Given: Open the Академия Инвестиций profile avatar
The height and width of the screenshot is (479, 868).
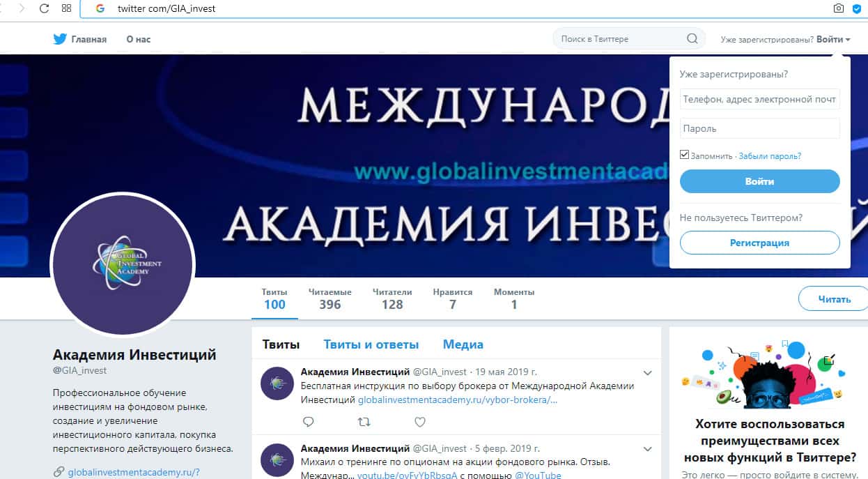Looking at the screenshot, I should [x=123, y=264].
